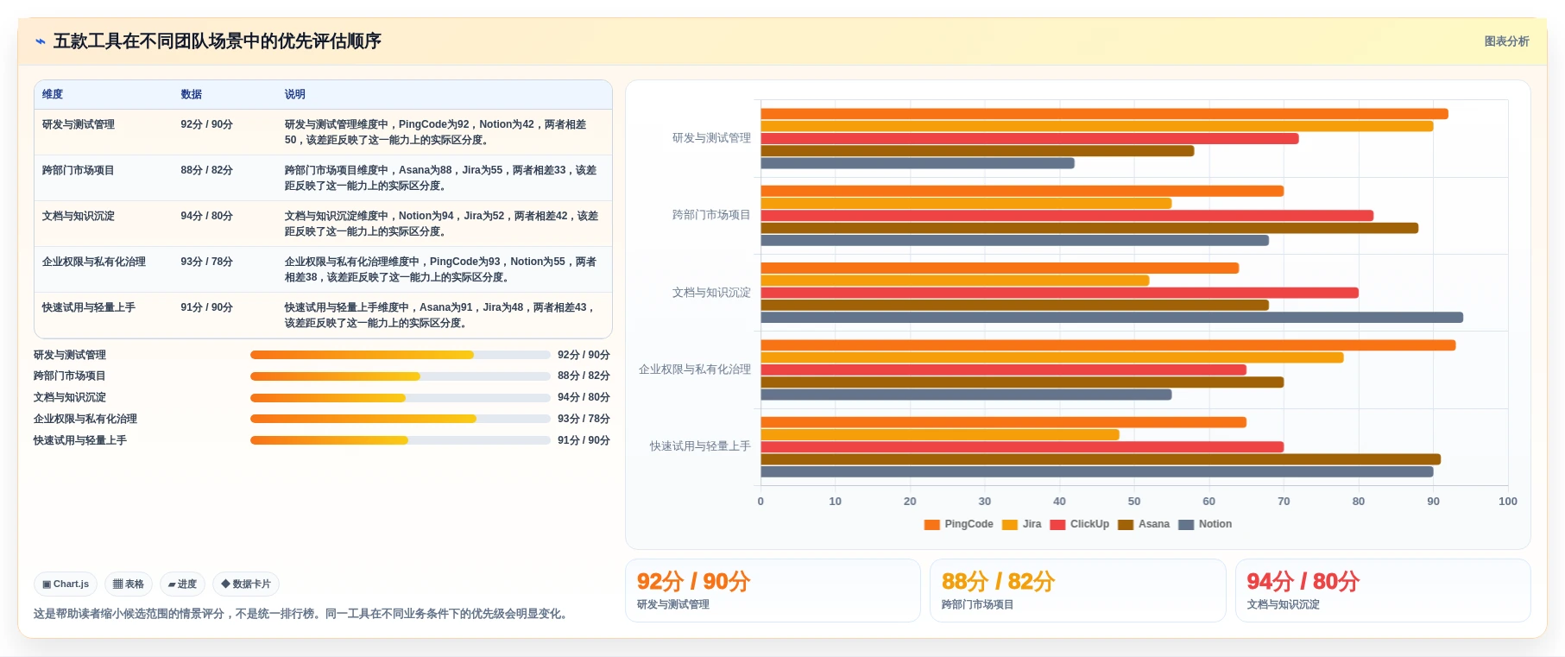Toggle the Notion legend entry
Viewport: 1565px width, 657px height.
tap(1205, 524)
